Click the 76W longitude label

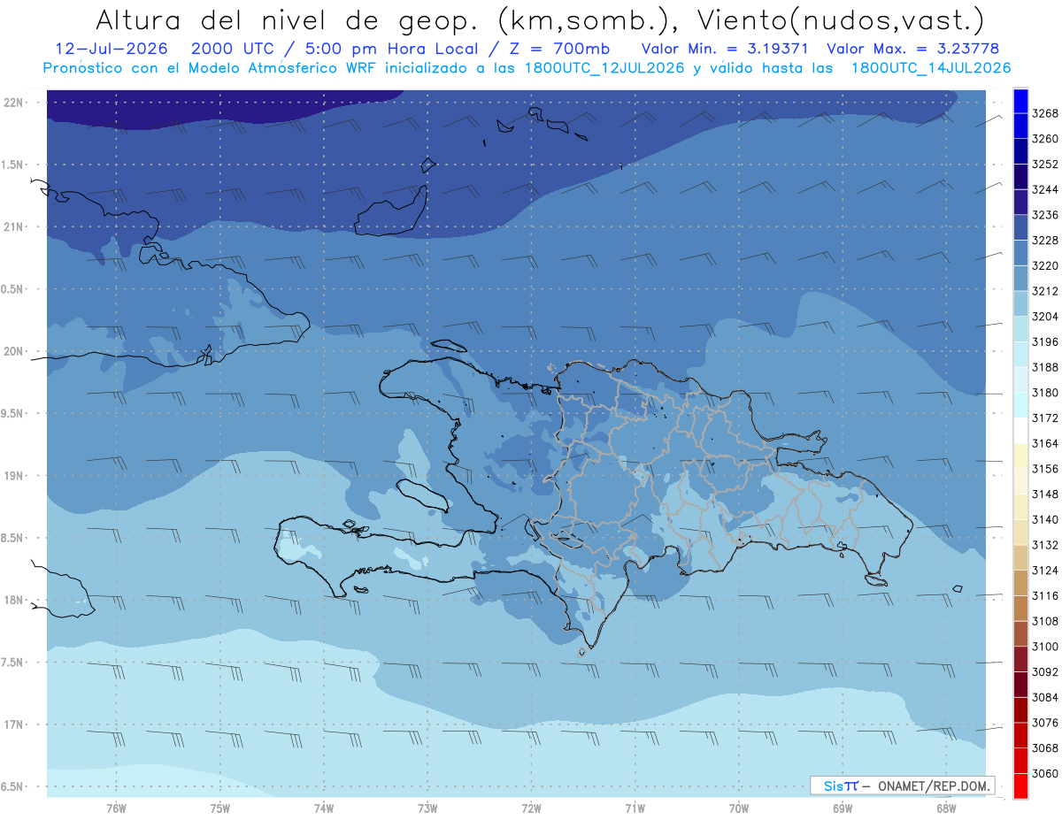coord(116,808)
